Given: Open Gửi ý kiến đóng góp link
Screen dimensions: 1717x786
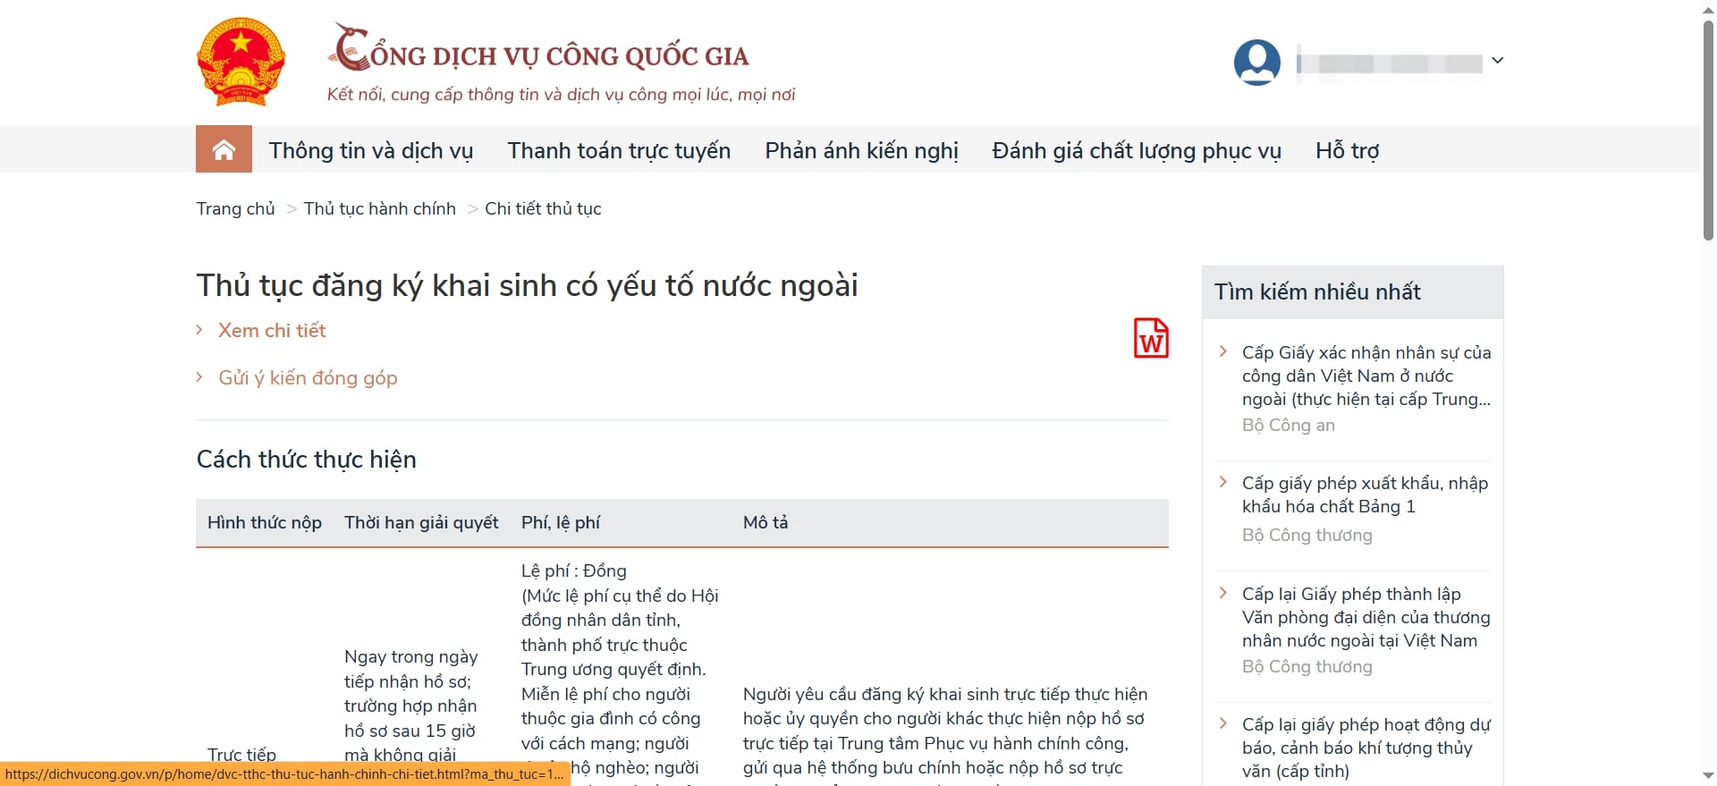Looking at the screenshot, I should pos(308,377).
